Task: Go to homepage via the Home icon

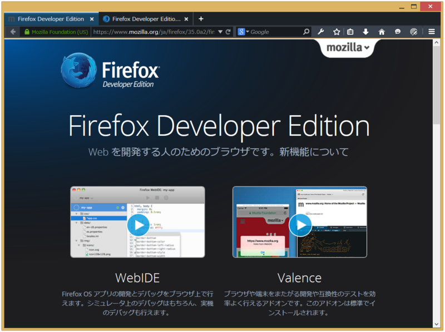Action: [382, 32]
